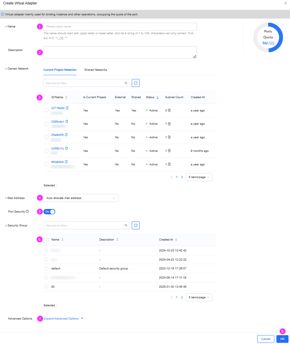Click the search icon in security group filter
This screenshot has width=290, height=344.
click(126, 225)
